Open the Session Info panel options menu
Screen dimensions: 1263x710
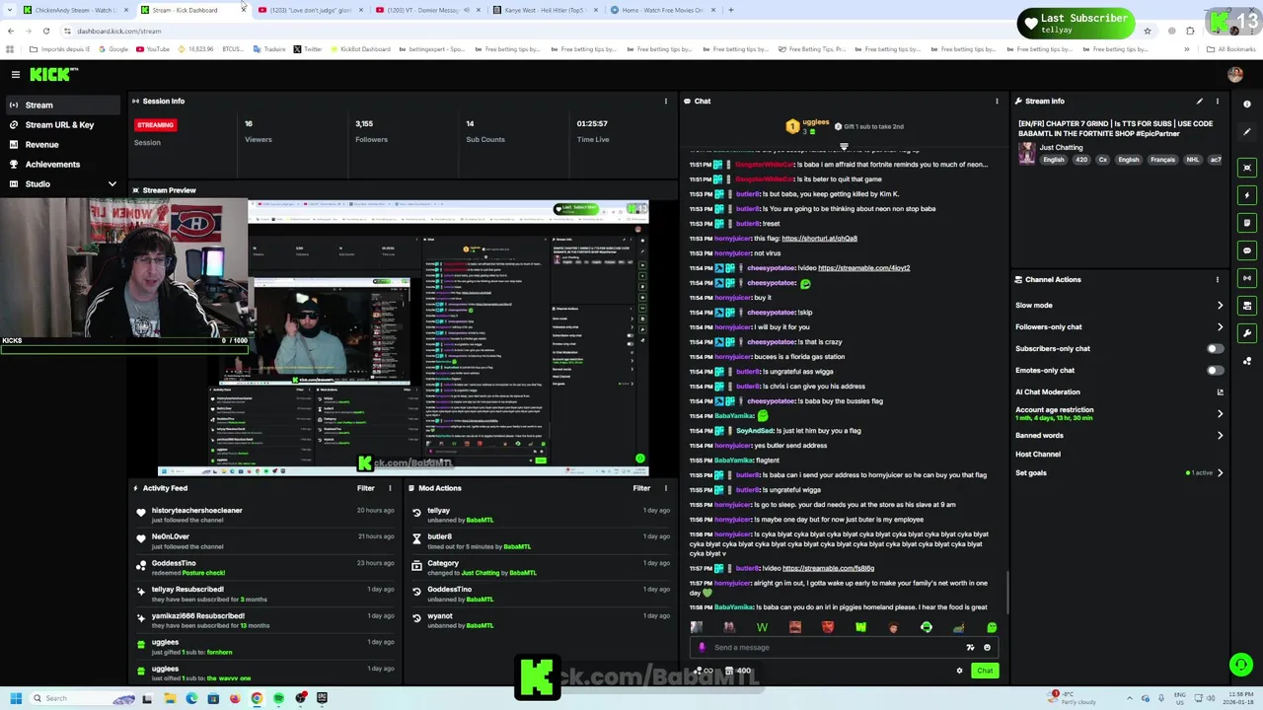click(666, 101)
